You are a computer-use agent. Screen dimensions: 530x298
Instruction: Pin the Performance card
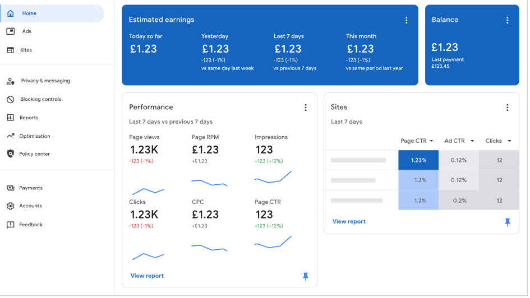[307, 277]
